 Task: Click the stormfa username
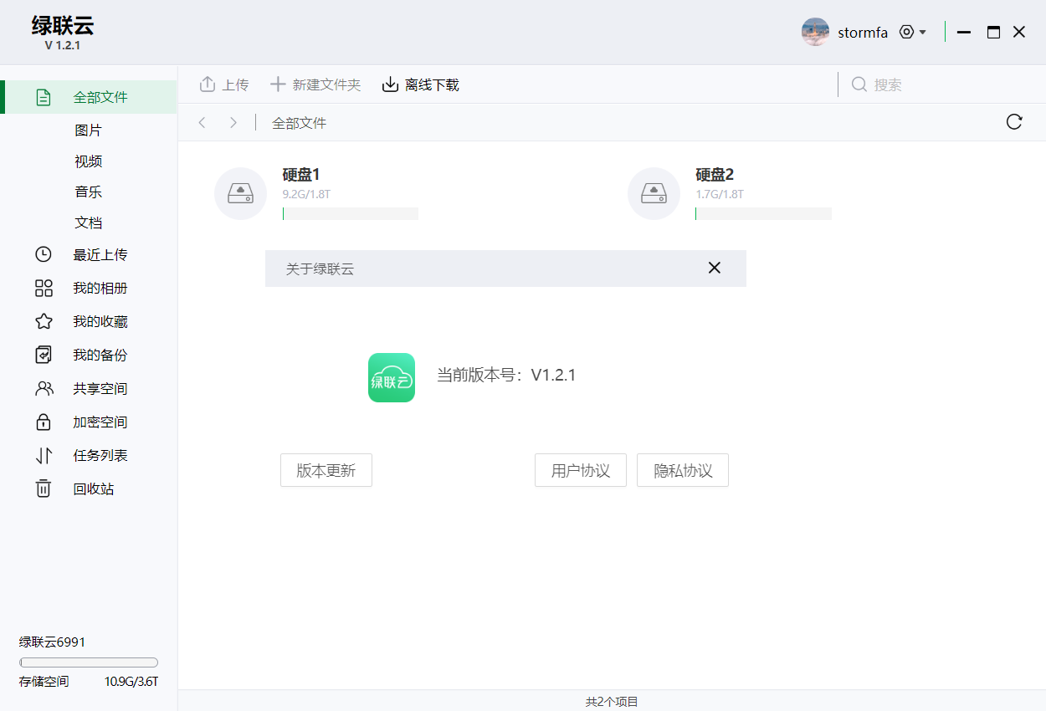(863, 33)
